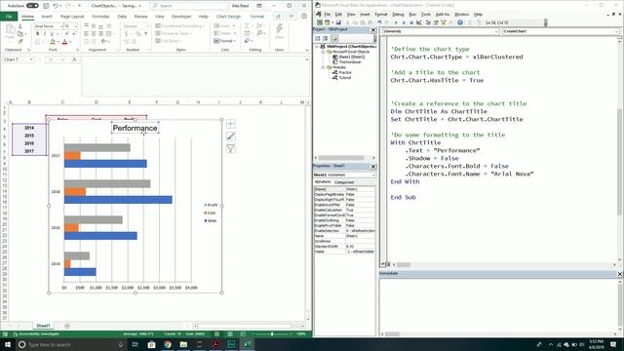
Task: Select the Practice module in project tree
Action: tap(345, 72)
